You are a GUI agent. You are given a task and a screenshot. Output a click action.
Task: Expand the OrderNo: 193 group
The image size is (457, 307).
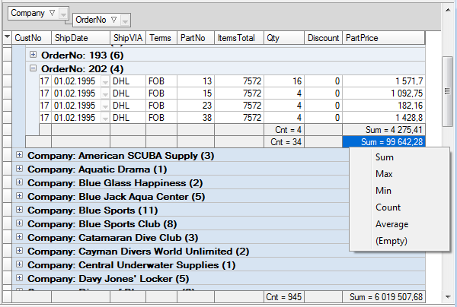coord(33,55)
